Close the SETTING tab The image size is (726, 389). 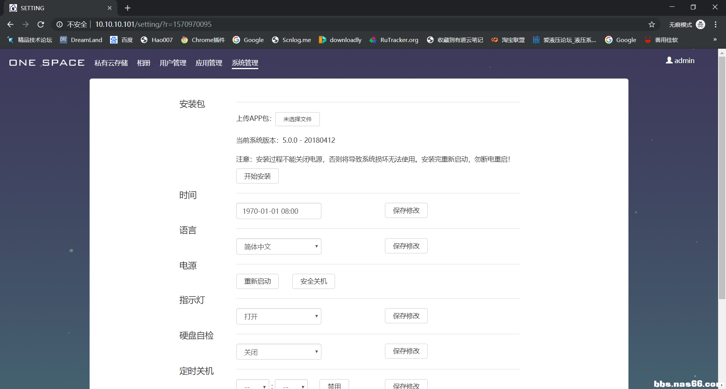(x=110, y=8)
